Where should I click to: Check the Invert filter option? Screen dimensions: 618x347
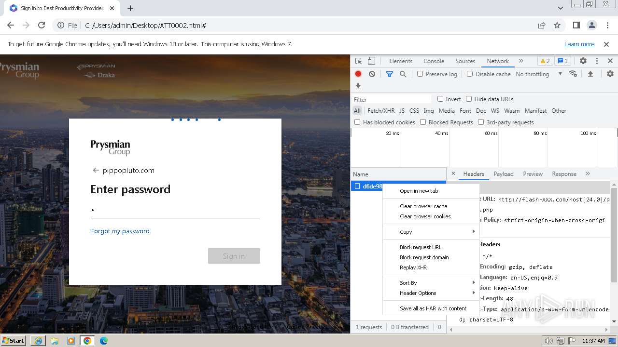(440, 99)
